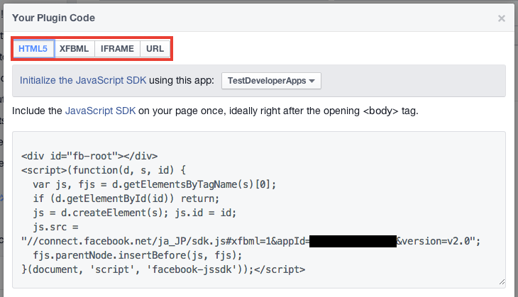Click the 'js.src =' line
The image size is (518, 297).
pos(55,227)
